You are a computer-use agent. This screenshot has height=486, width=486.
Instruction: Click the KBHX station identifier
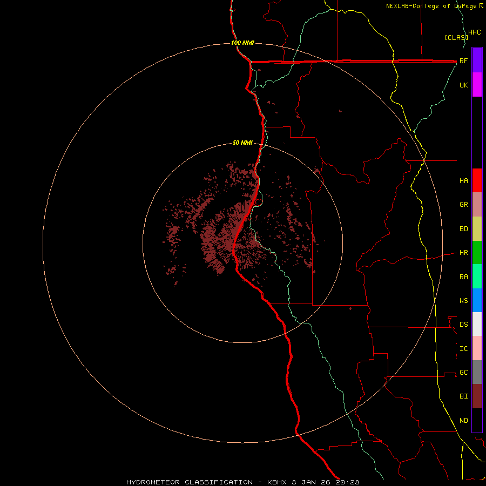pos(278,482)
